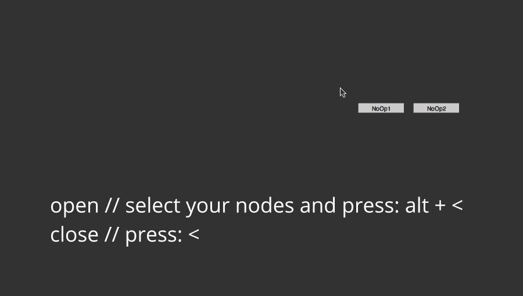This screenshot has width=523, height=296.
Task: Click the word "close" in the instructions
Action: pos(74,235)
